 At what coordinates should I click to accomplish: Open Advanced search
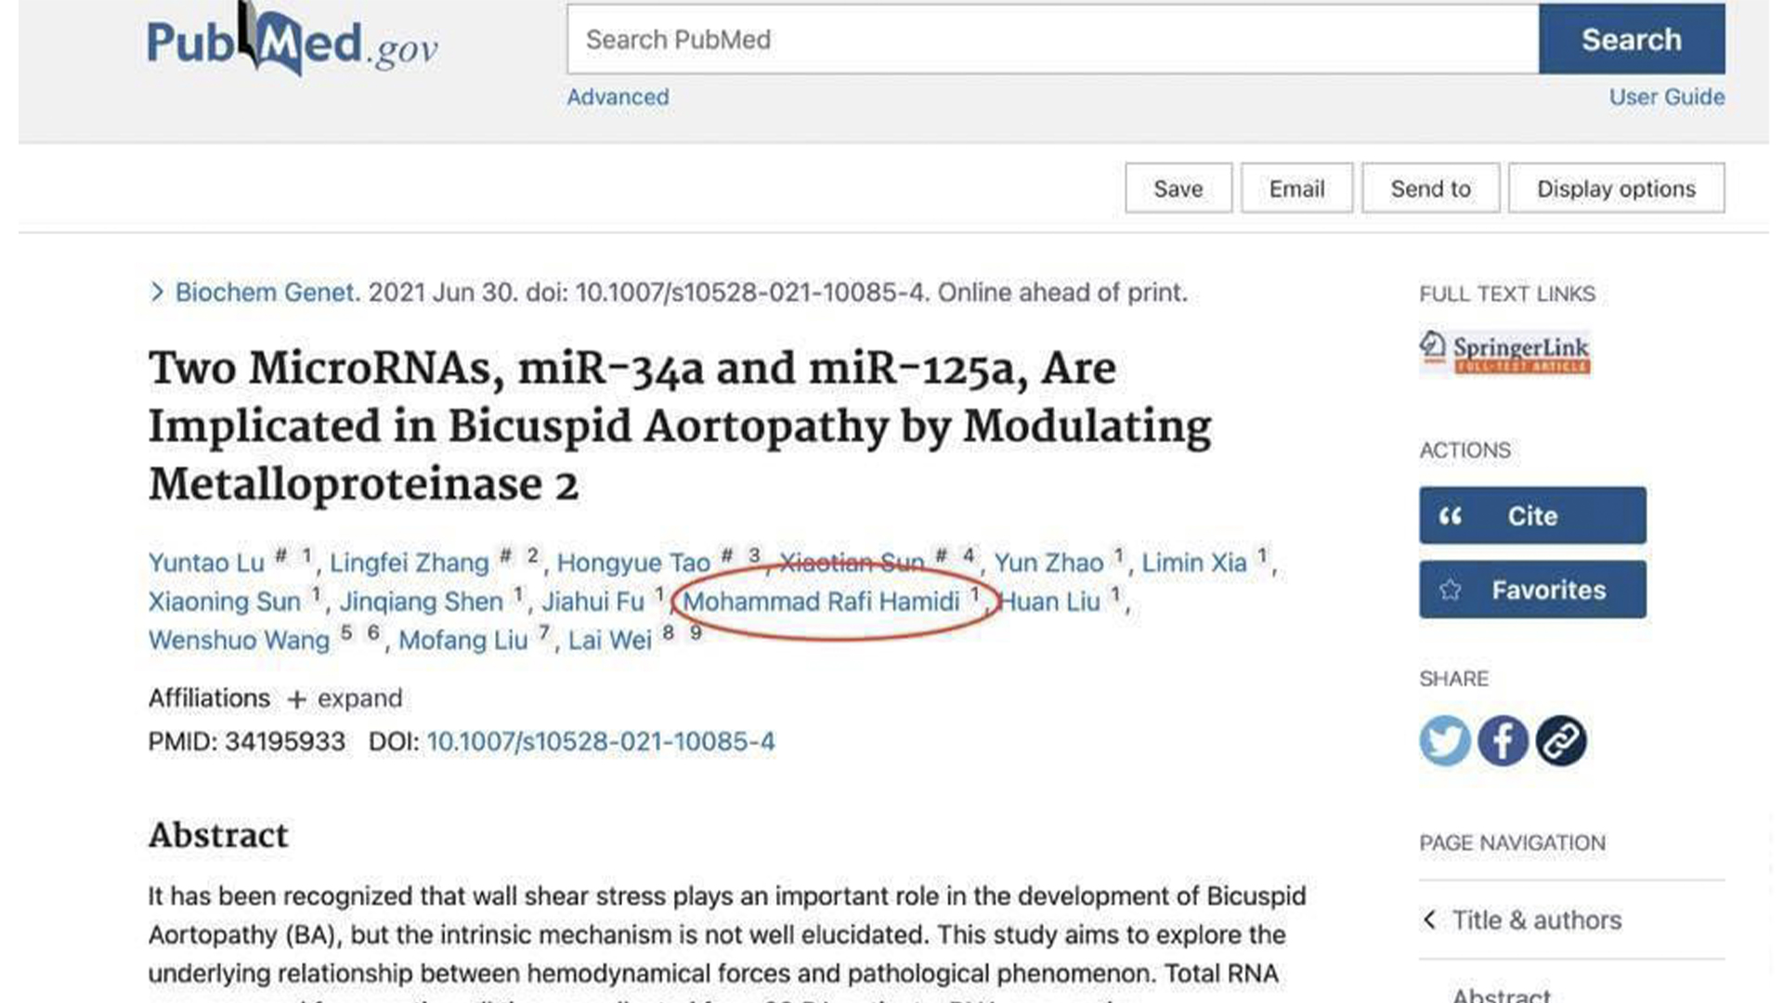(x=618, y=97)
